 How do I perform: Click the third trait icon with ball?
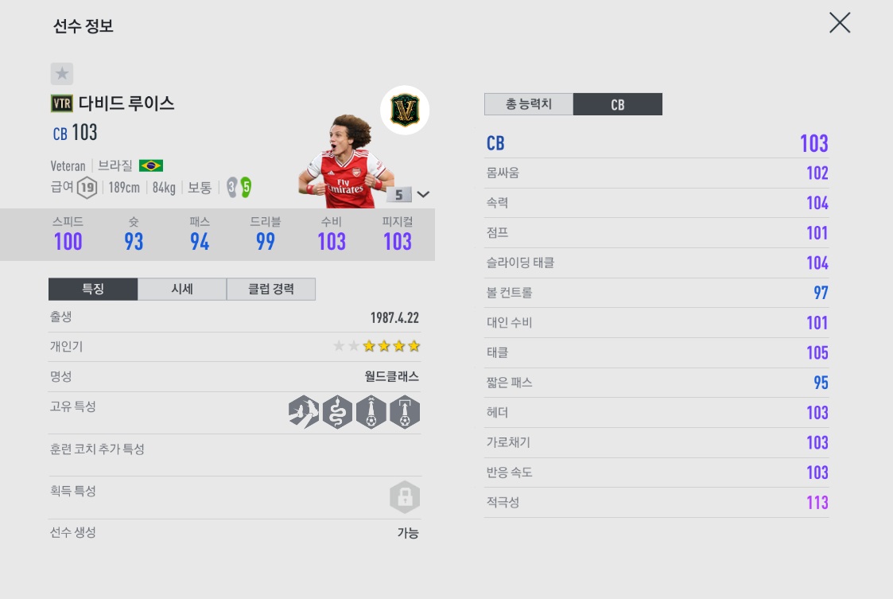(371, 412)
